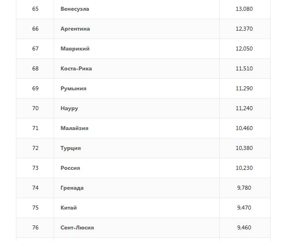Select the Турция country name
Viewport: 287px width, 241px height.
coord(70,148)
